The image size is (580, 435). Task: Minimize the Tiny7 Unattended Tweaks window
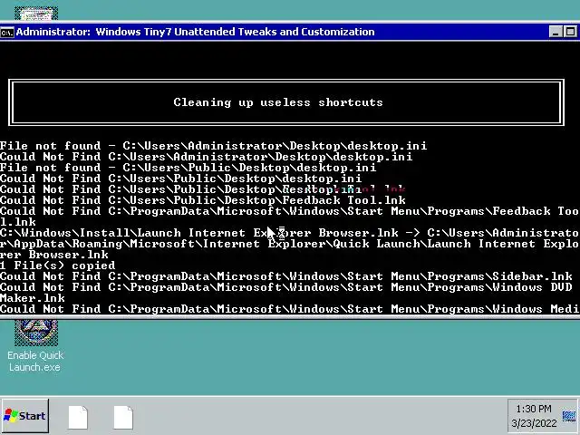(556, 32)
